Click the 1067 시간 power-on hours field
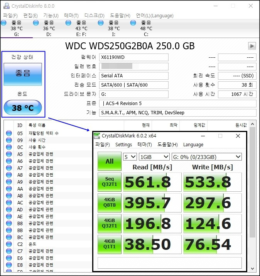This screenshot has width=260, height=276. (x=237, y=94)
